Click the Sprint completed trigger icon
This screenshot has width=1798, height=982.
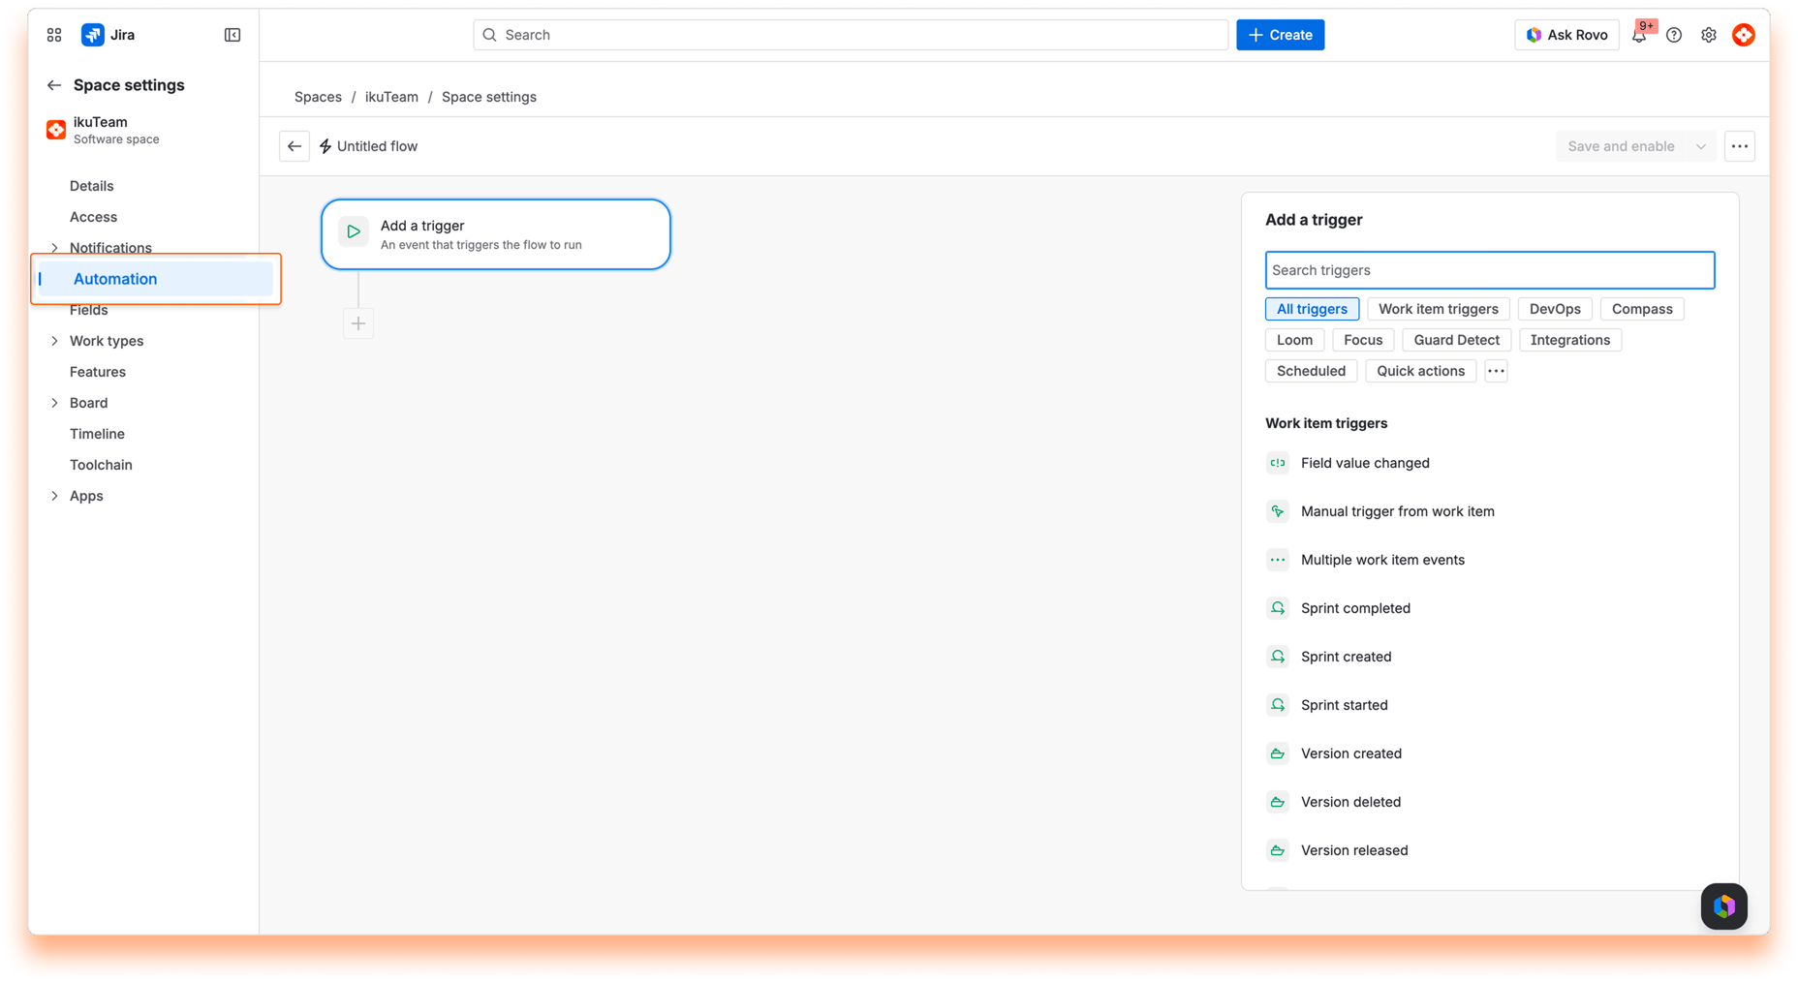(x=1278, y=608)
